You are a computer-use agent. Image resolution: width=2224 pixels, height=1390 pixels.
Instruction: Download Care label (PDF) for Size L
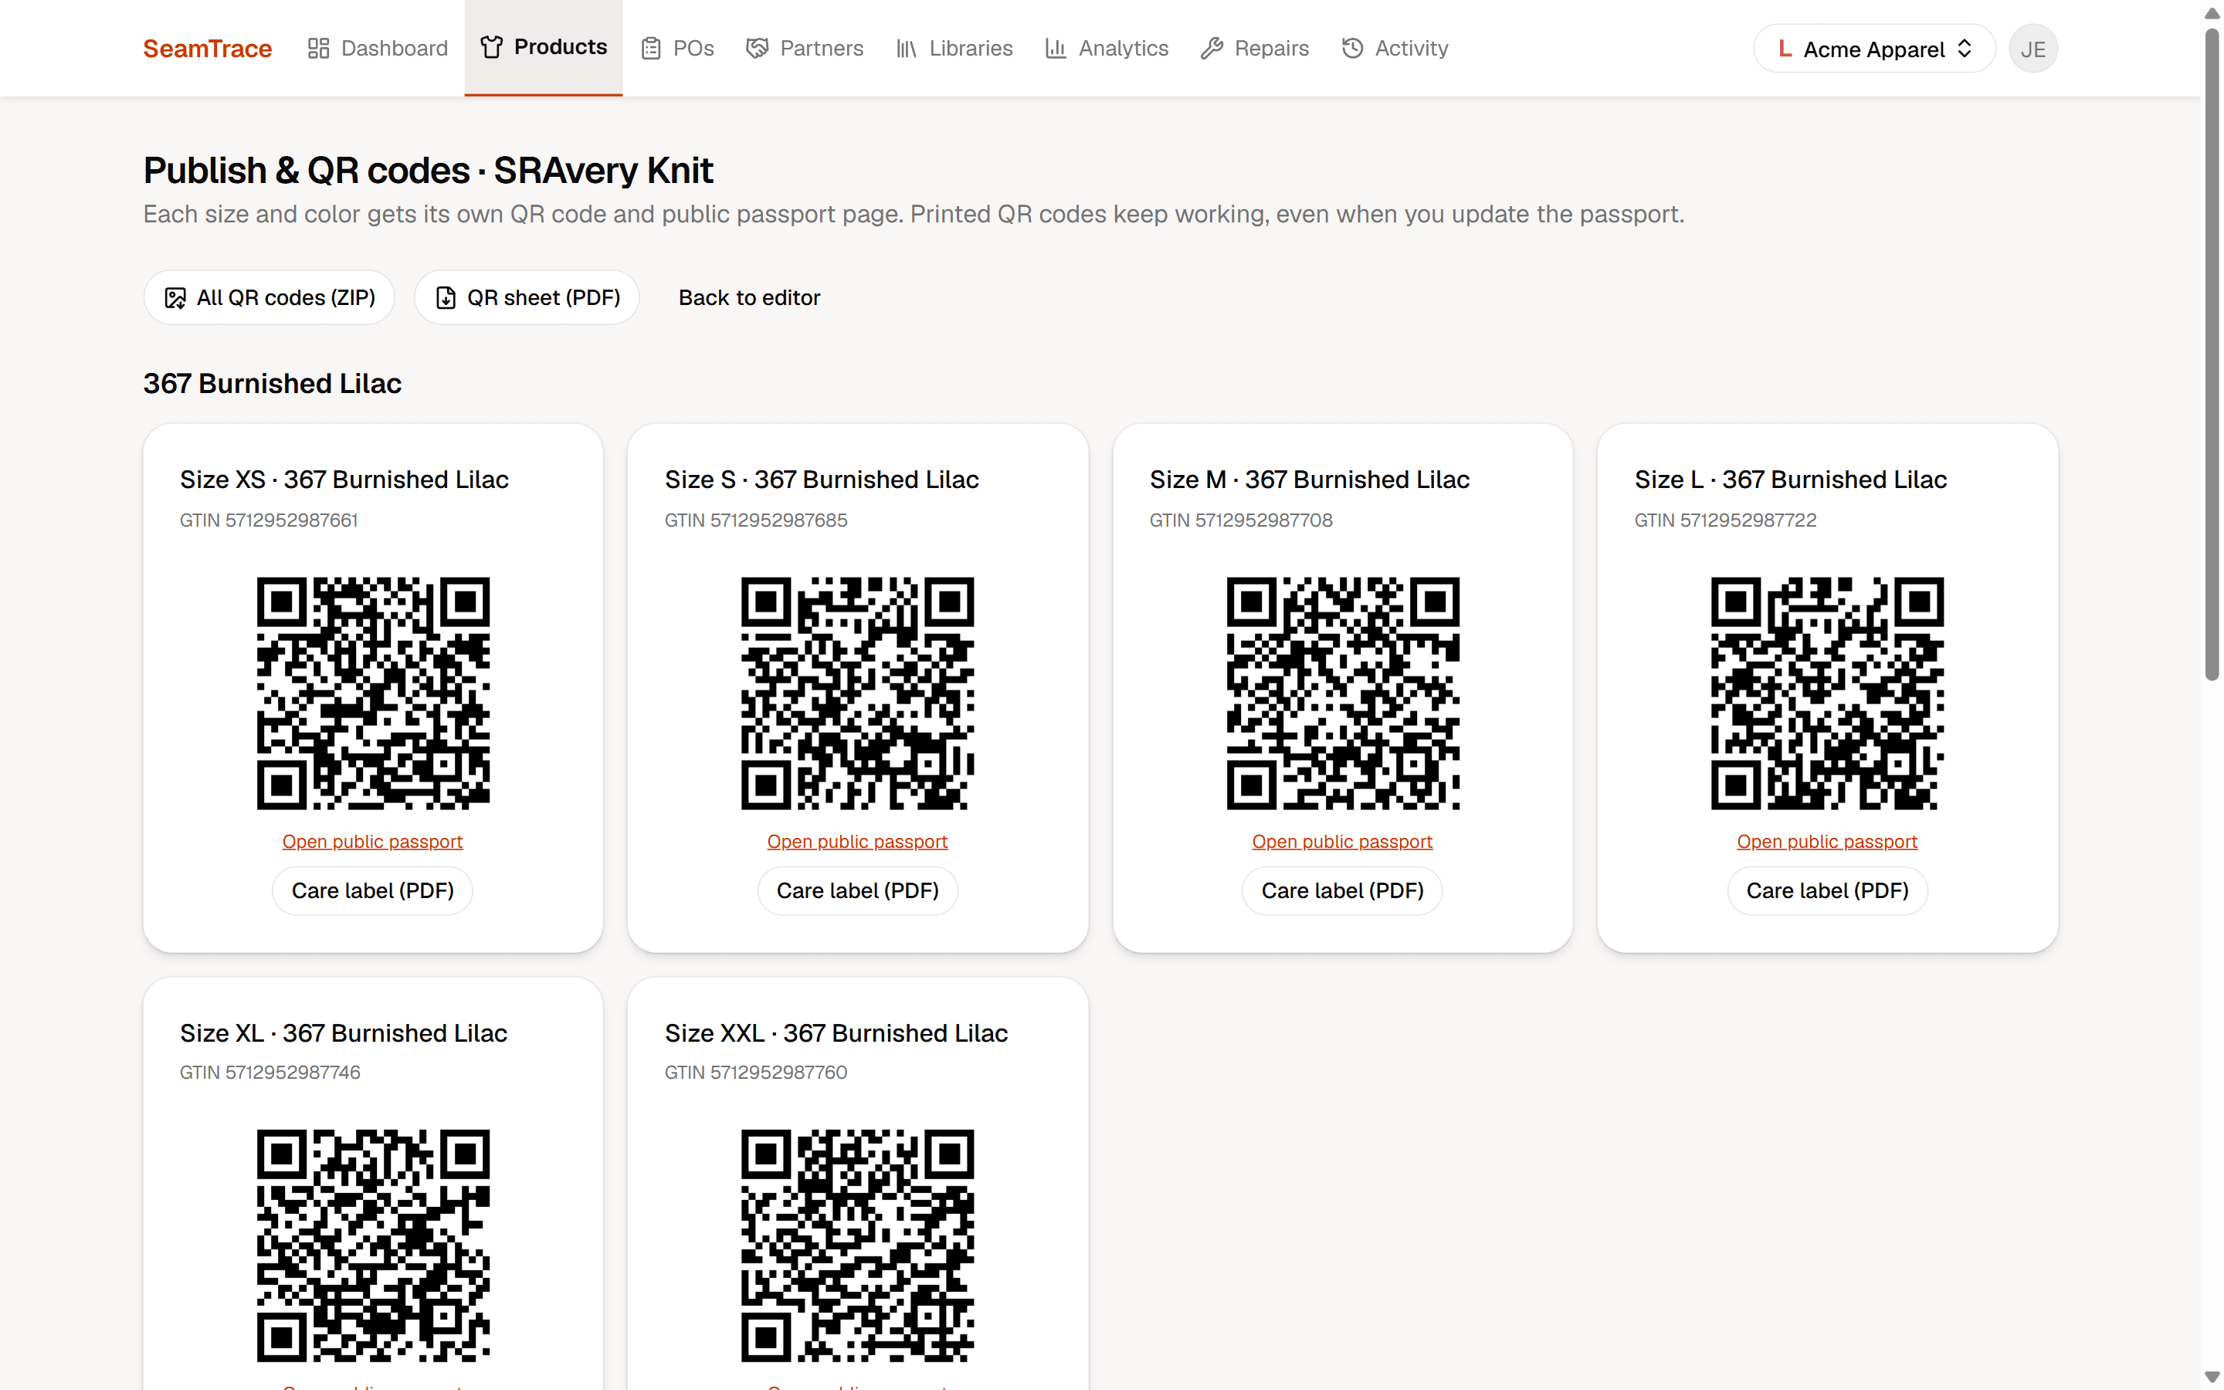click(x=1827, y=891)
